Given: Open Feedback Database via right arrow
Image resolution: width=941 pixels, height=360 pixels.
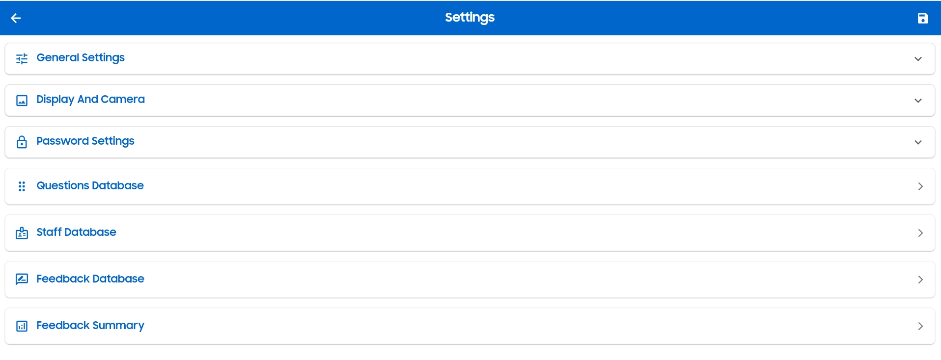Looking at the screenshot, I should pyautogui.click(x=920, y=280).
